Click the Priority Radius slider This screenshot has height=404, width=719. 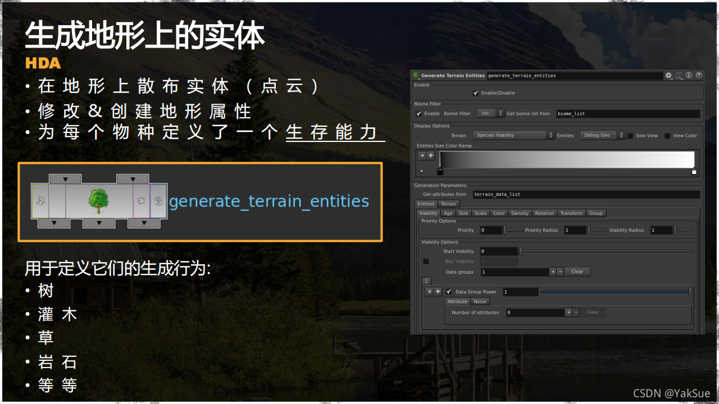coord(598,230)
